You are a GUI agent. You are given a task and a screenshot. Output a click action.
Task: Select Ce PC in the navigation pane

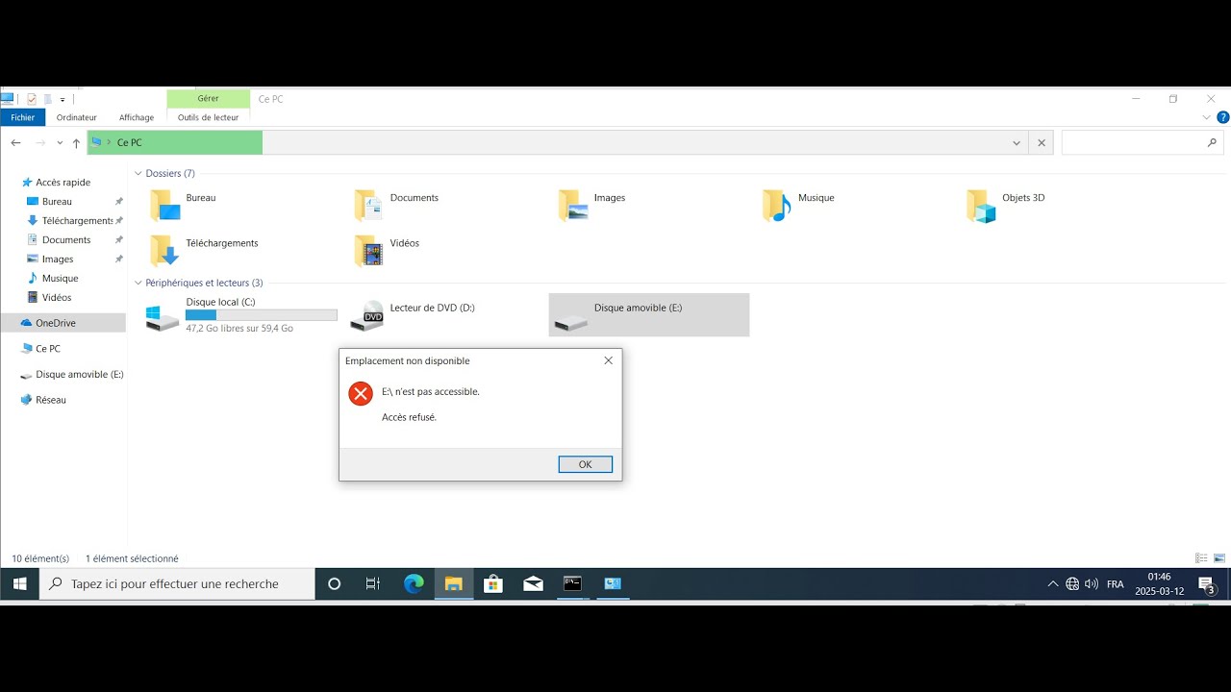(48, 349)
